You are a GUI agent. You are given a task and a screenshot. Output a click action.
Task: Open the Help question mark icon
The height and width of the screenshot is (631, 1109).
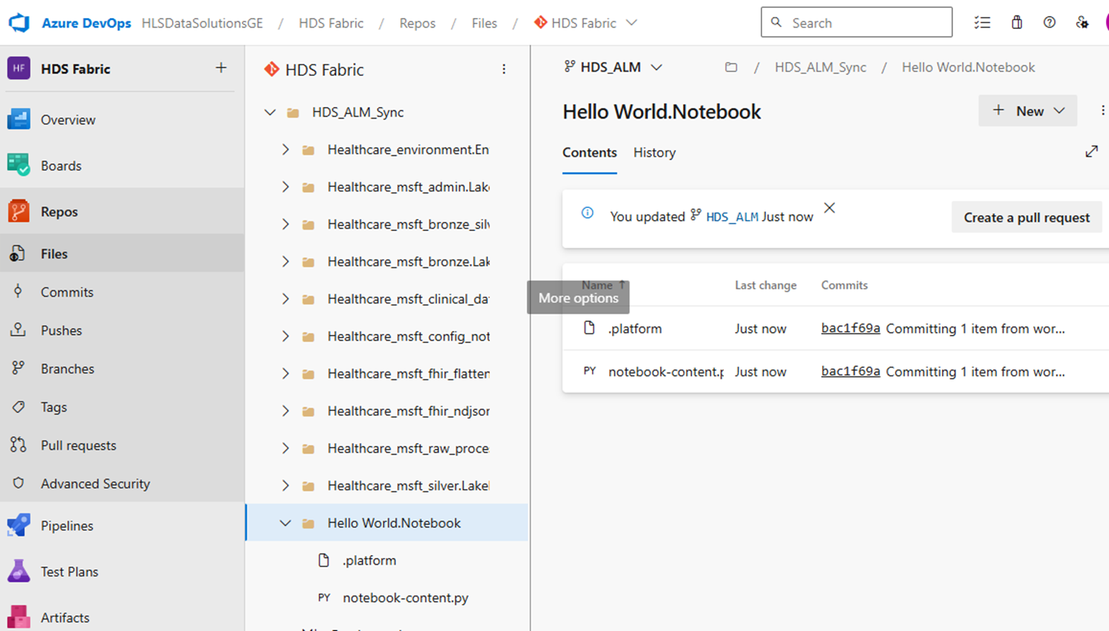[1050, 23]
